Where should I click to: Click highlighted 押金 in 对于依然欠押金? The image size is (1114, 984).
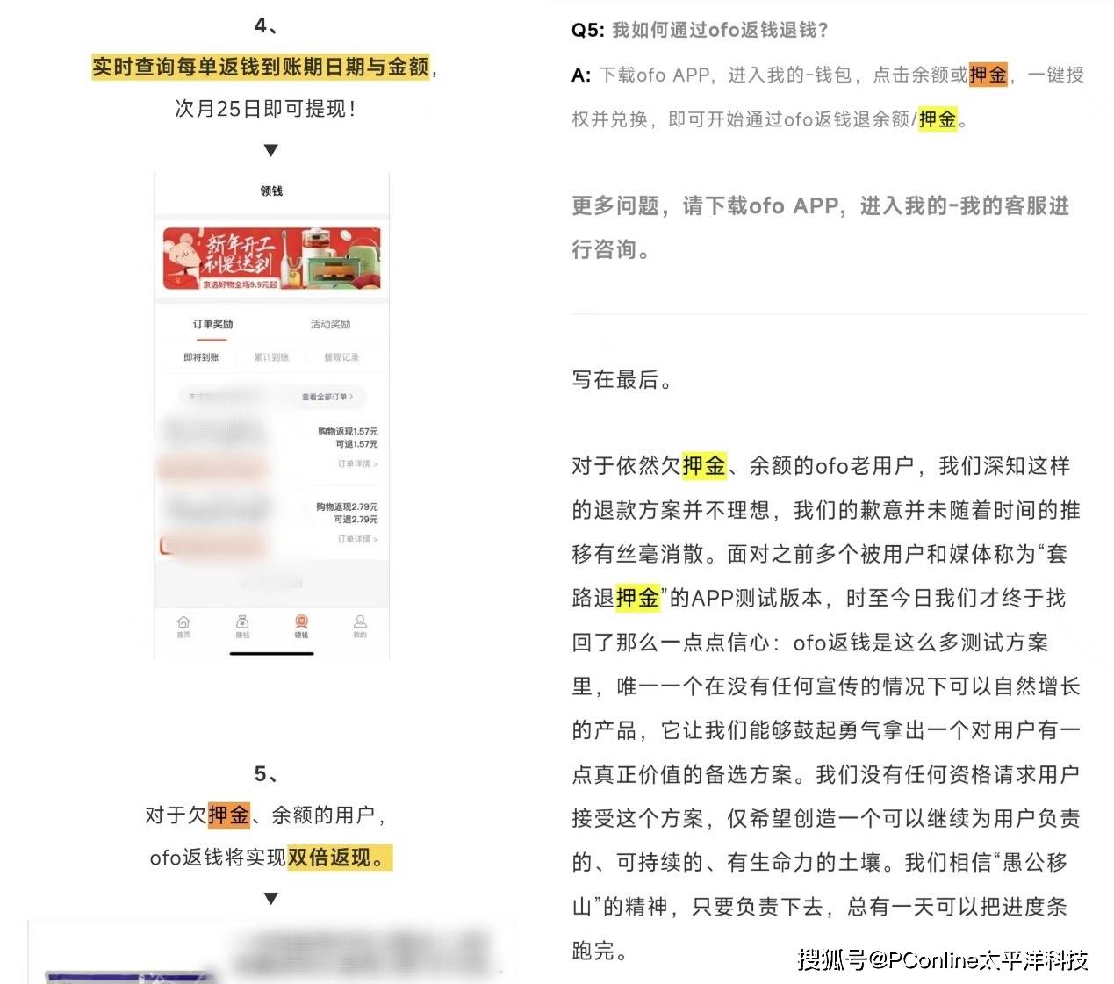pos(704,465)
